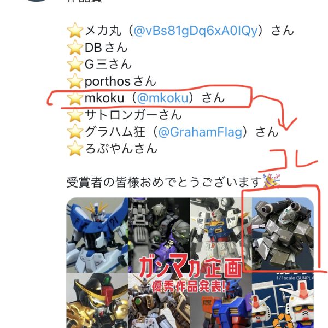Open the @GrahamFlag mention link

200,132
